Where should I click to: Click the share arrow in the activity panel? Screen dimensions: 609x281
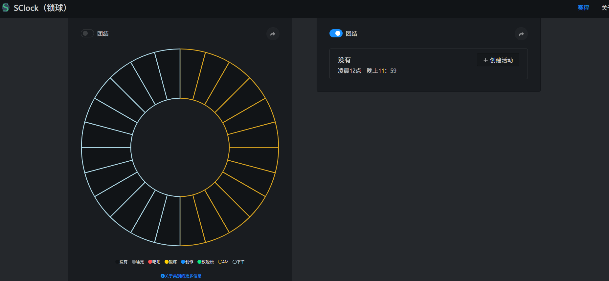(x=521, y=34)
